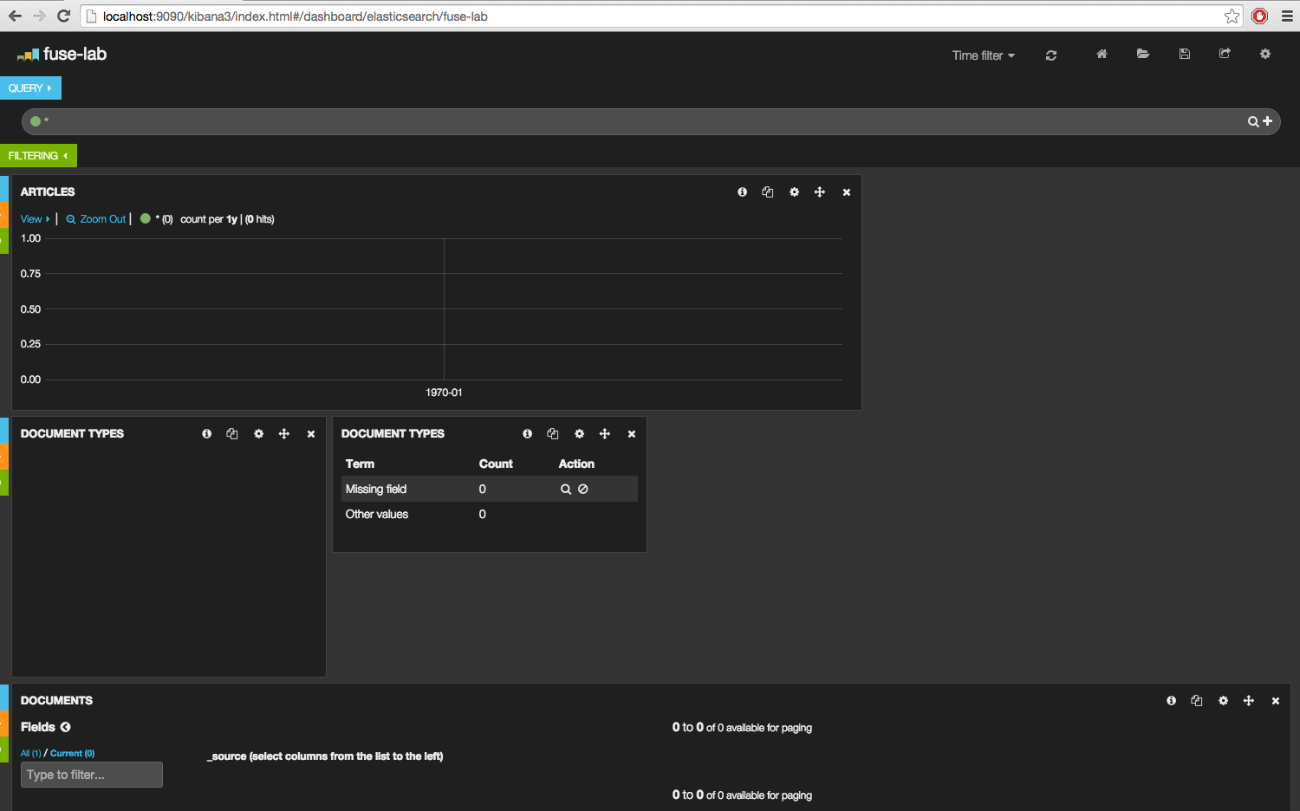1300x811 pixels.
Task: Collapse the QUERY section tab
Action: point(30,88)
